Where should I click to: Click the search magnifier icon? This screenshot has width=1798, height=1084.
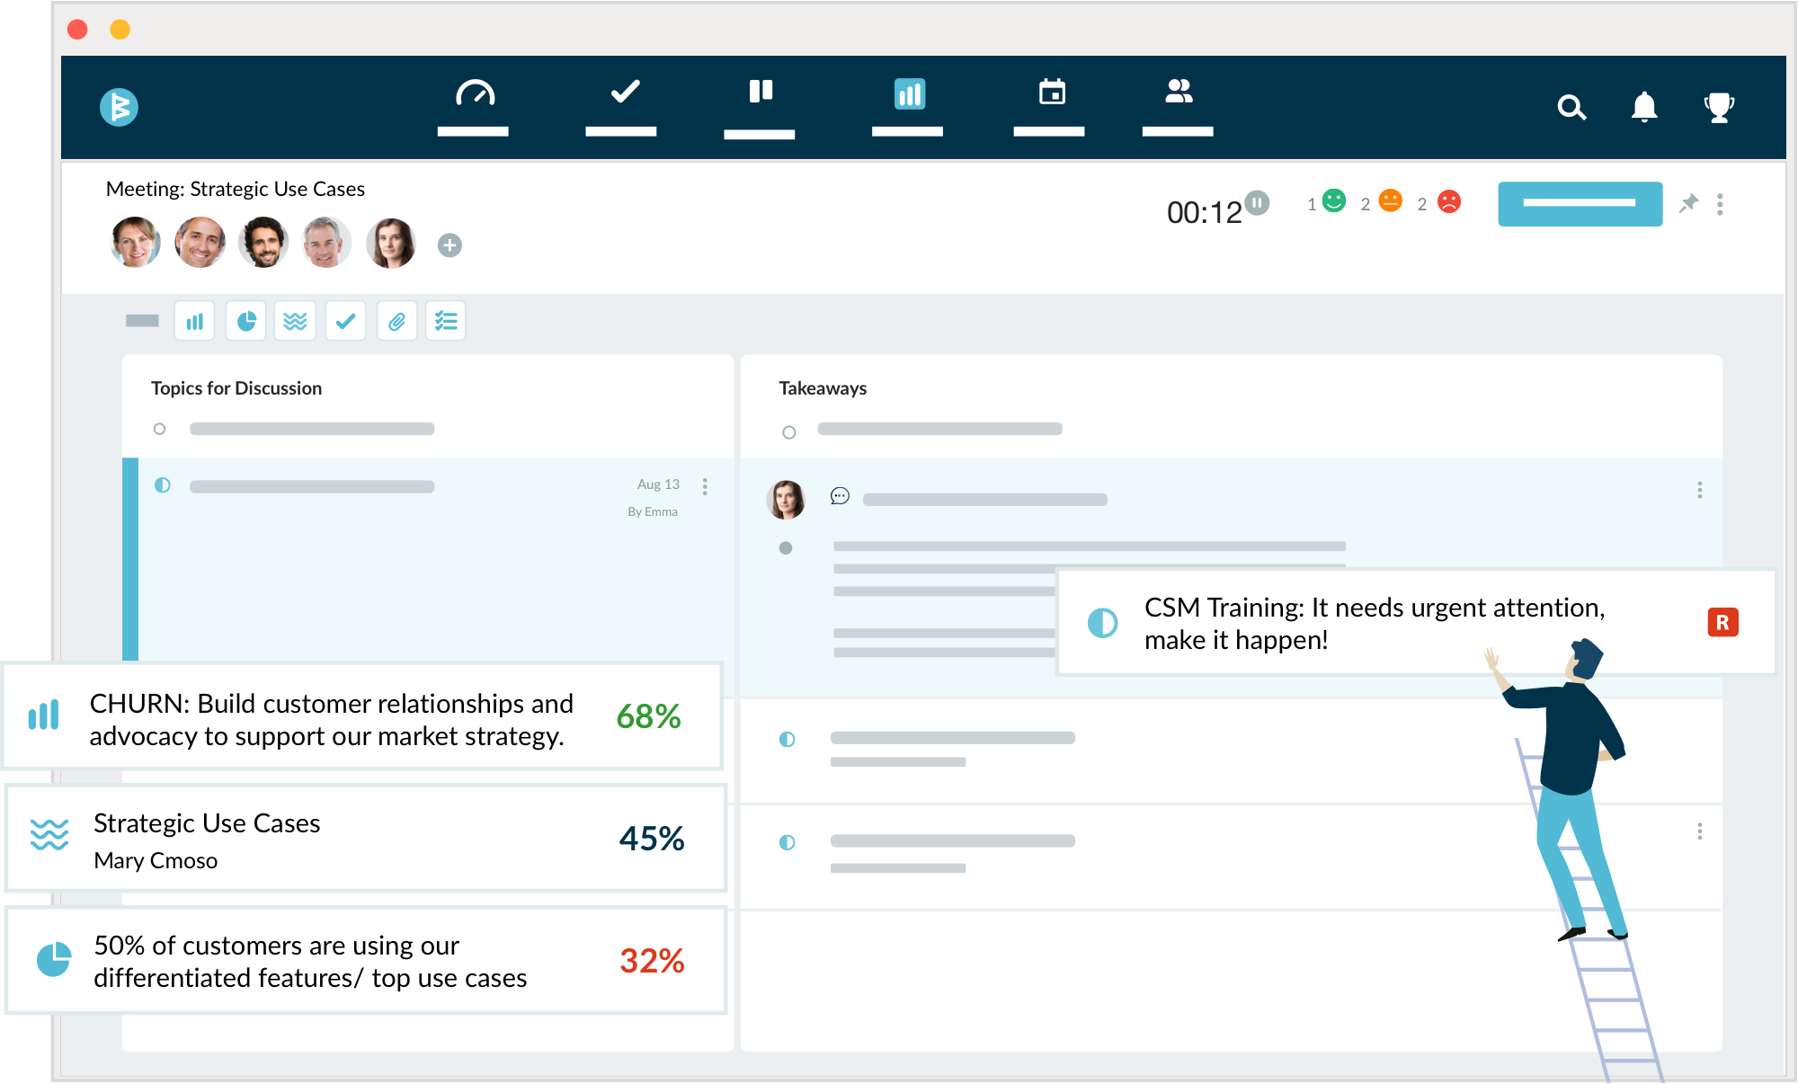click(1571, 108)
